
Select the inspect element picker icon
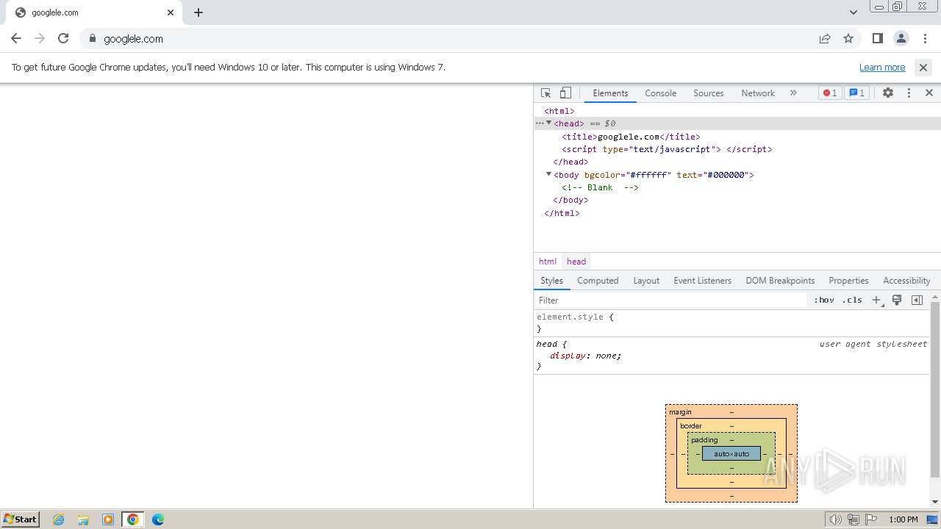tap(545, 93)
